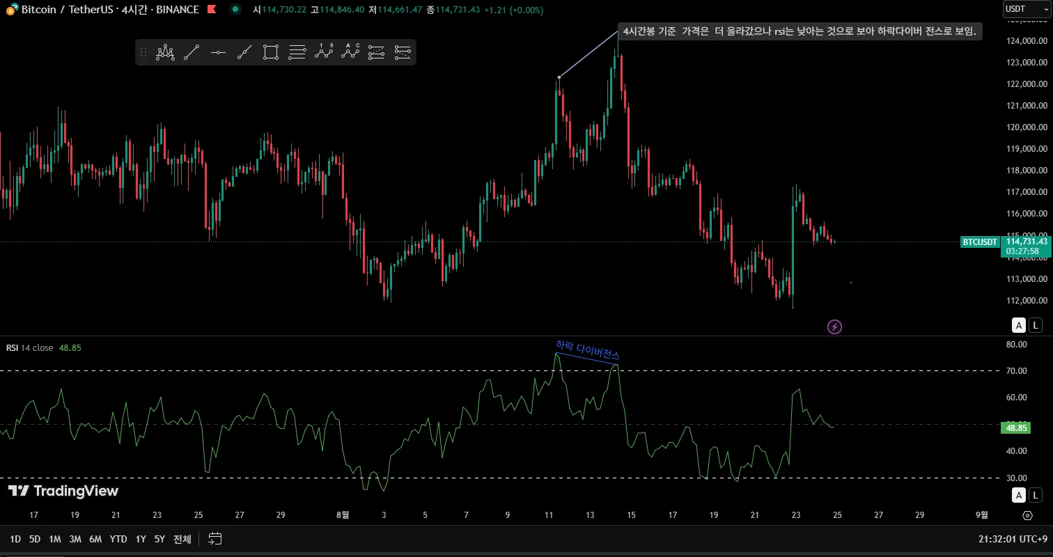Click the Bitcoin / TetherUS symbol title
This screenshot has width=1053, height=557.
[x=110, y=10]
